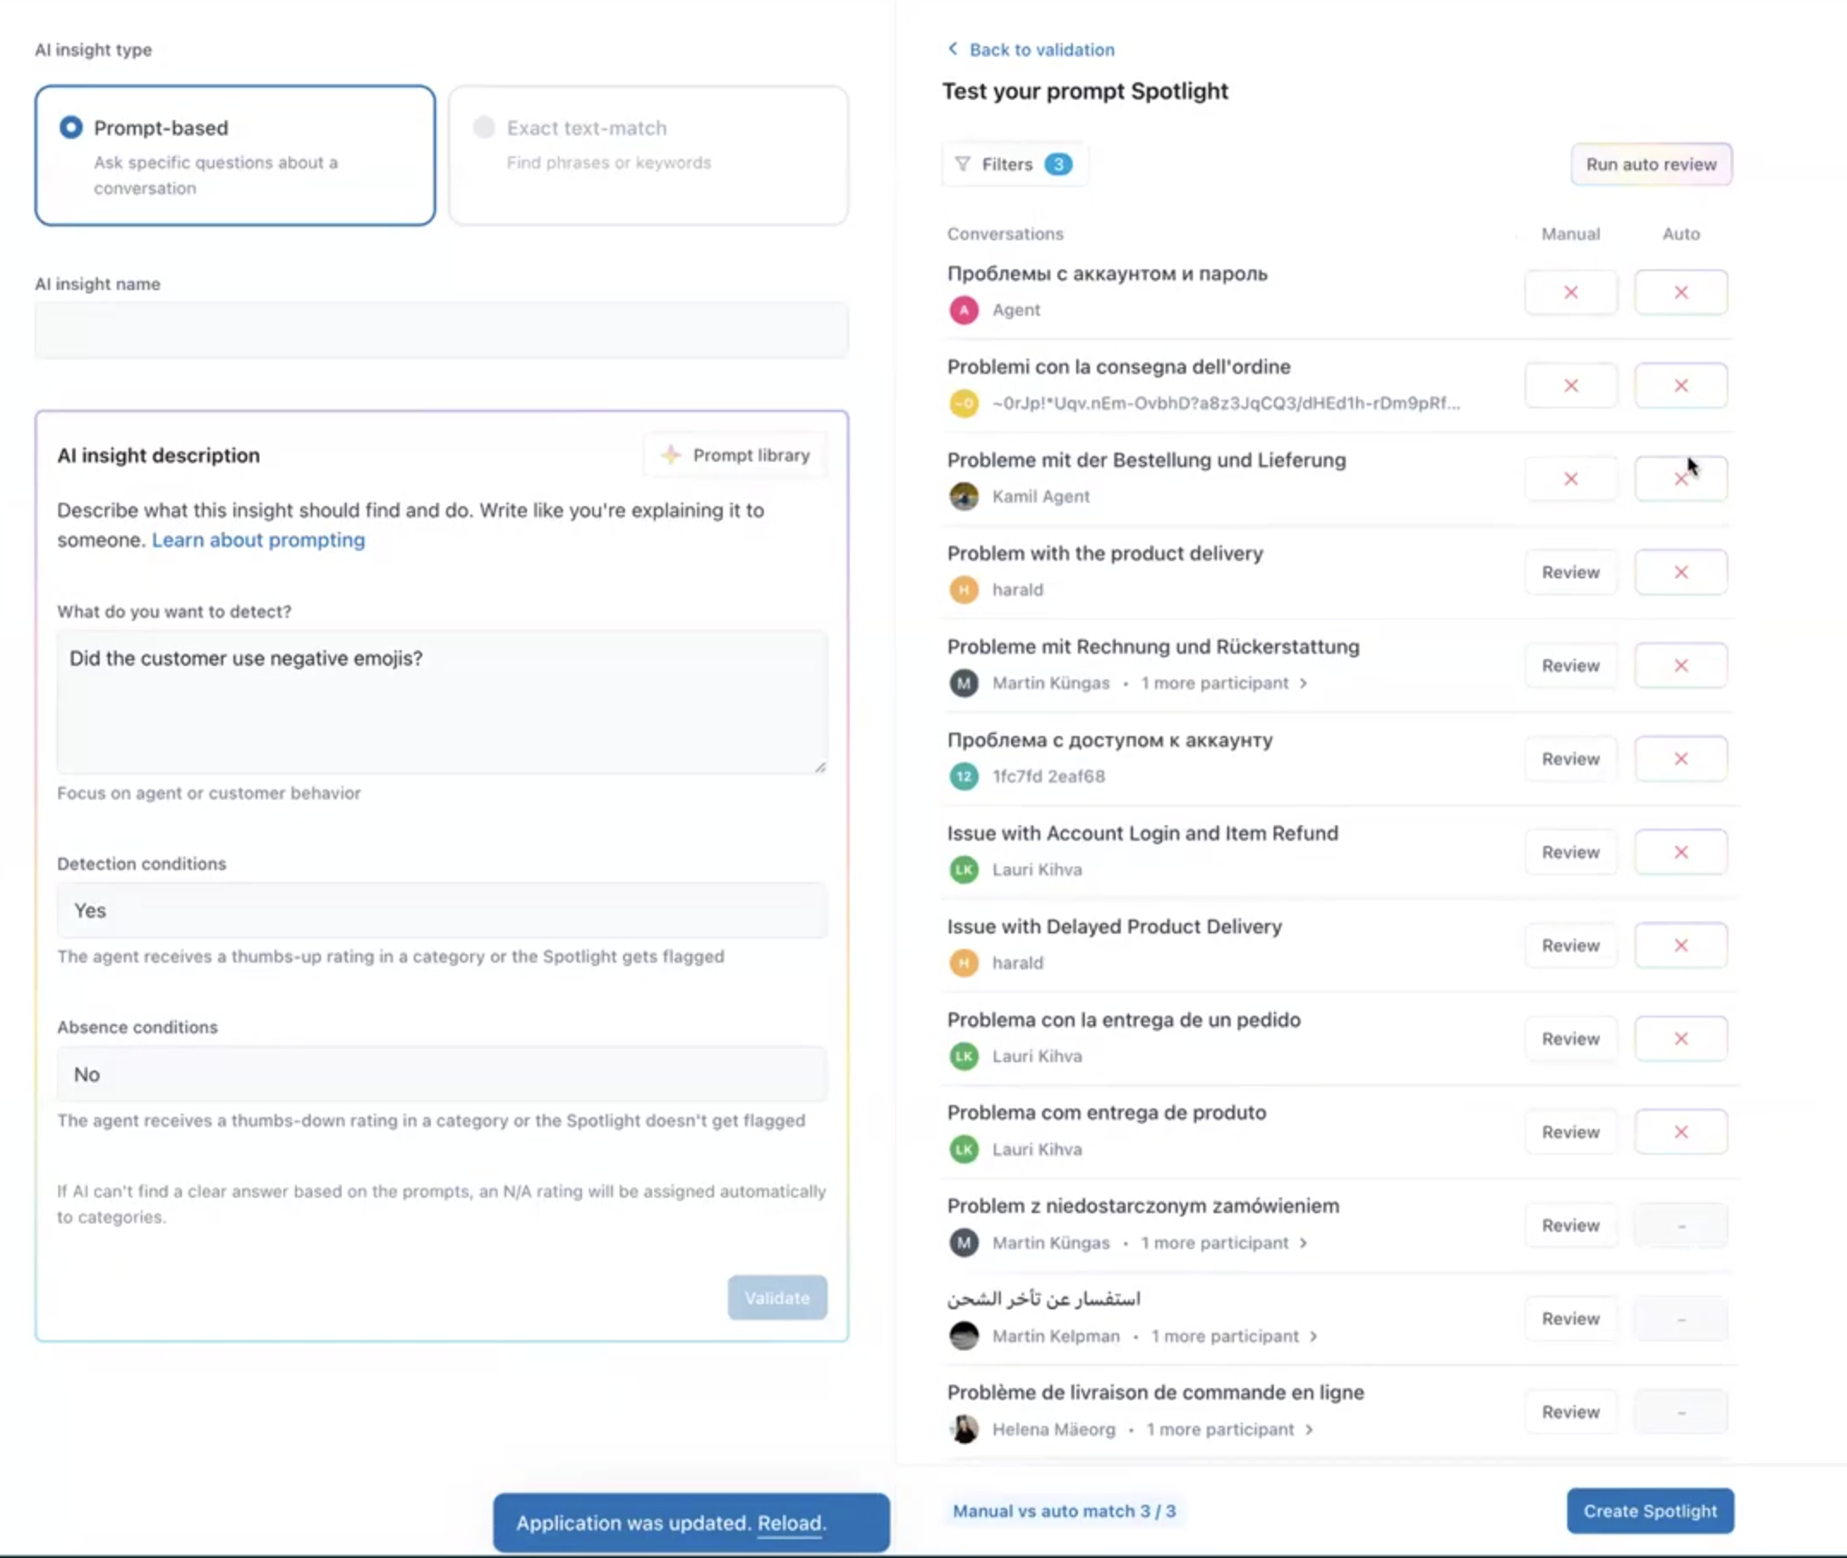The height and width of the screenshot is (1558, 1847).
Task: Click manual X for Probleme mit der Bestellung
Action: 1570,479
